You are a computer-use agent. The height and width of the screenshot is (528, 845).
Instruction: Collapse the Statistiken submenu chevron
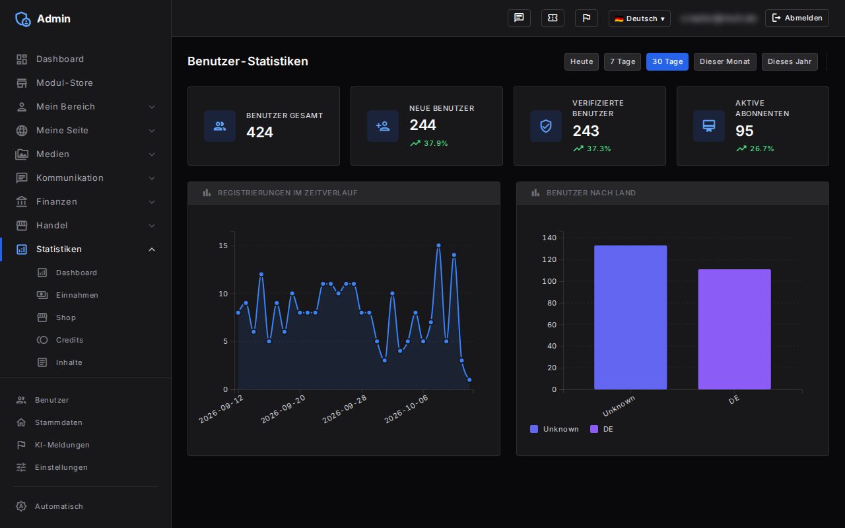[x=152, y=249]
